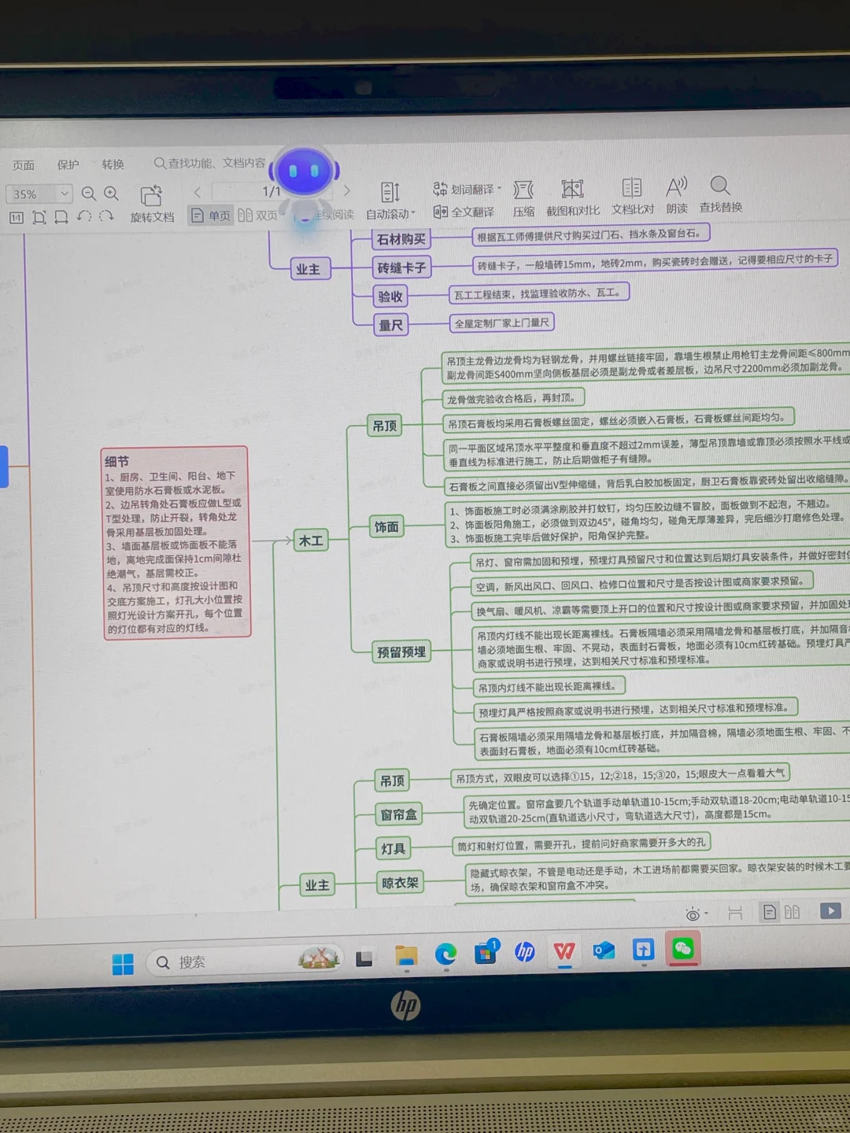Viewport: 850px width, 1133px height.
Task: Click the 压缩 compress icon
Action: pyautogui.click(x=523, y=197)
